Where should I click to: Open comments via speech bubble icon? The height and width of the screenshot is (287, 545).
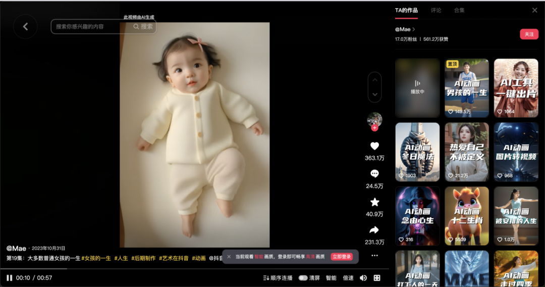374,174
